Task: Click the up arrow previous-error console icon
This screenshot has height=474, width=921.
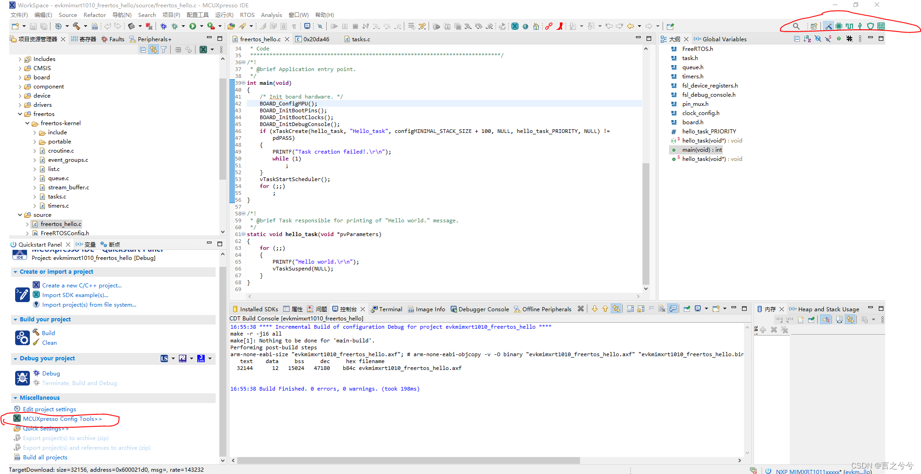Action: [x=605, y=309]
